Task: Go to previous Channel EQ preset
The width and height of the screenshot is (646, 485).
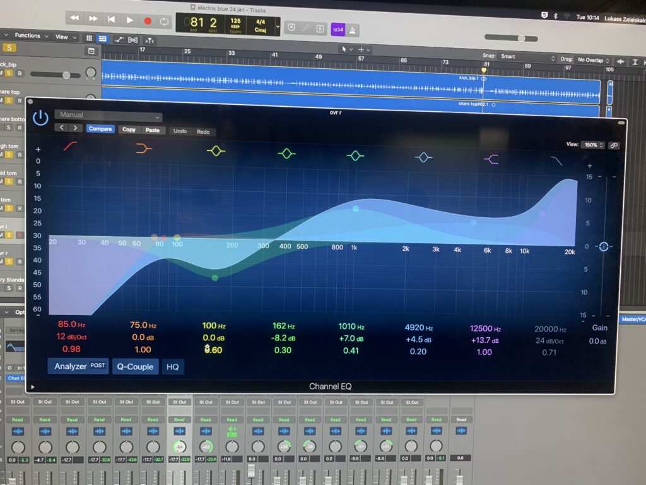Action: (61, 128)
